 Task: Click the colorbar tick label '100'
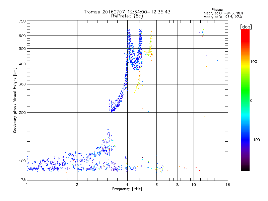tap(254, 62)
